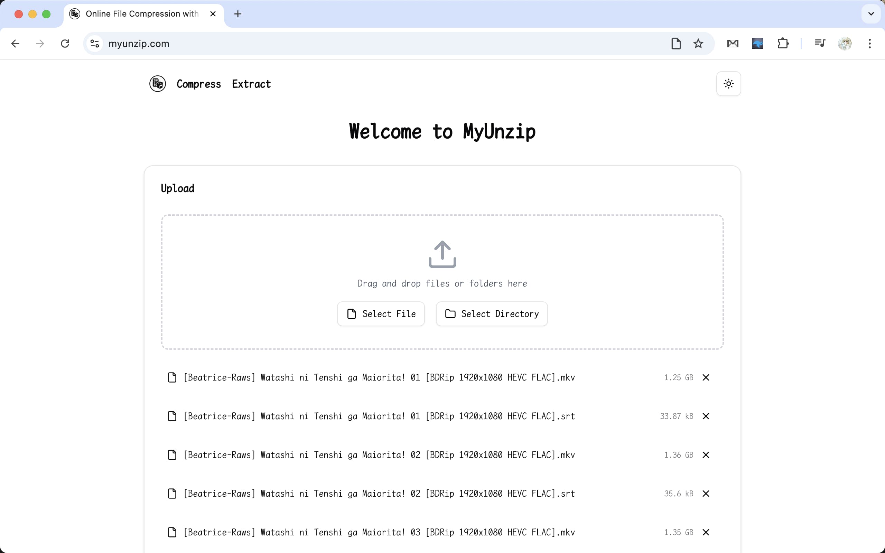Click the 1.36 GB file size
Image resolution: width=885 pixels, height=553 pixels.
pyautogui.click(x=678, y=455)
